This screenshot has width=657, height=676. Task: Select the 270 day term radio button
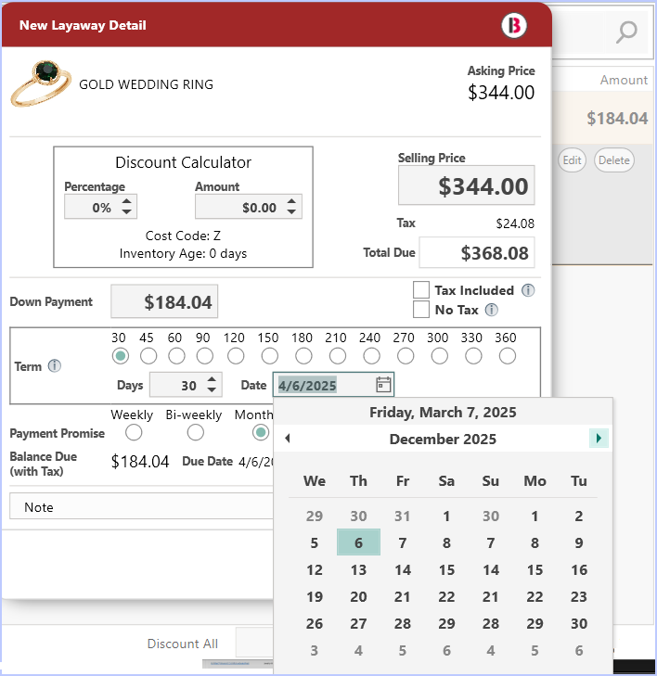[x=406, y=356]
